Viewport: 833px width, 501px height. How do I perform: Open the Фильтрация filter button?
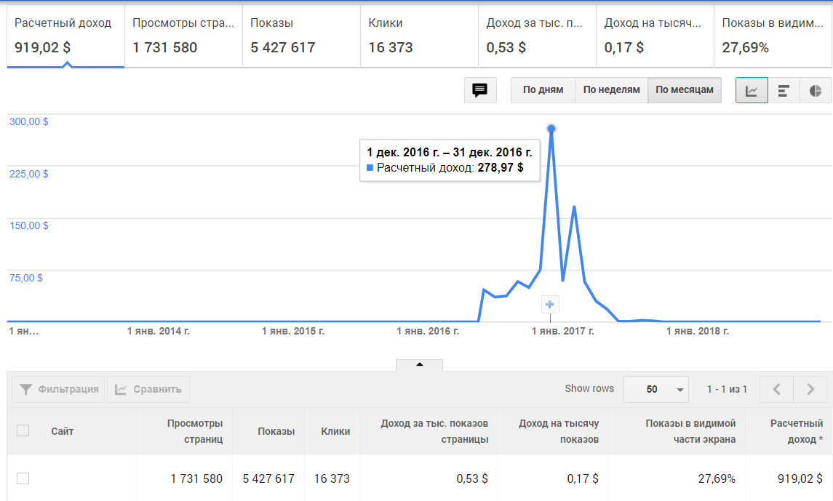coord(58,389)
